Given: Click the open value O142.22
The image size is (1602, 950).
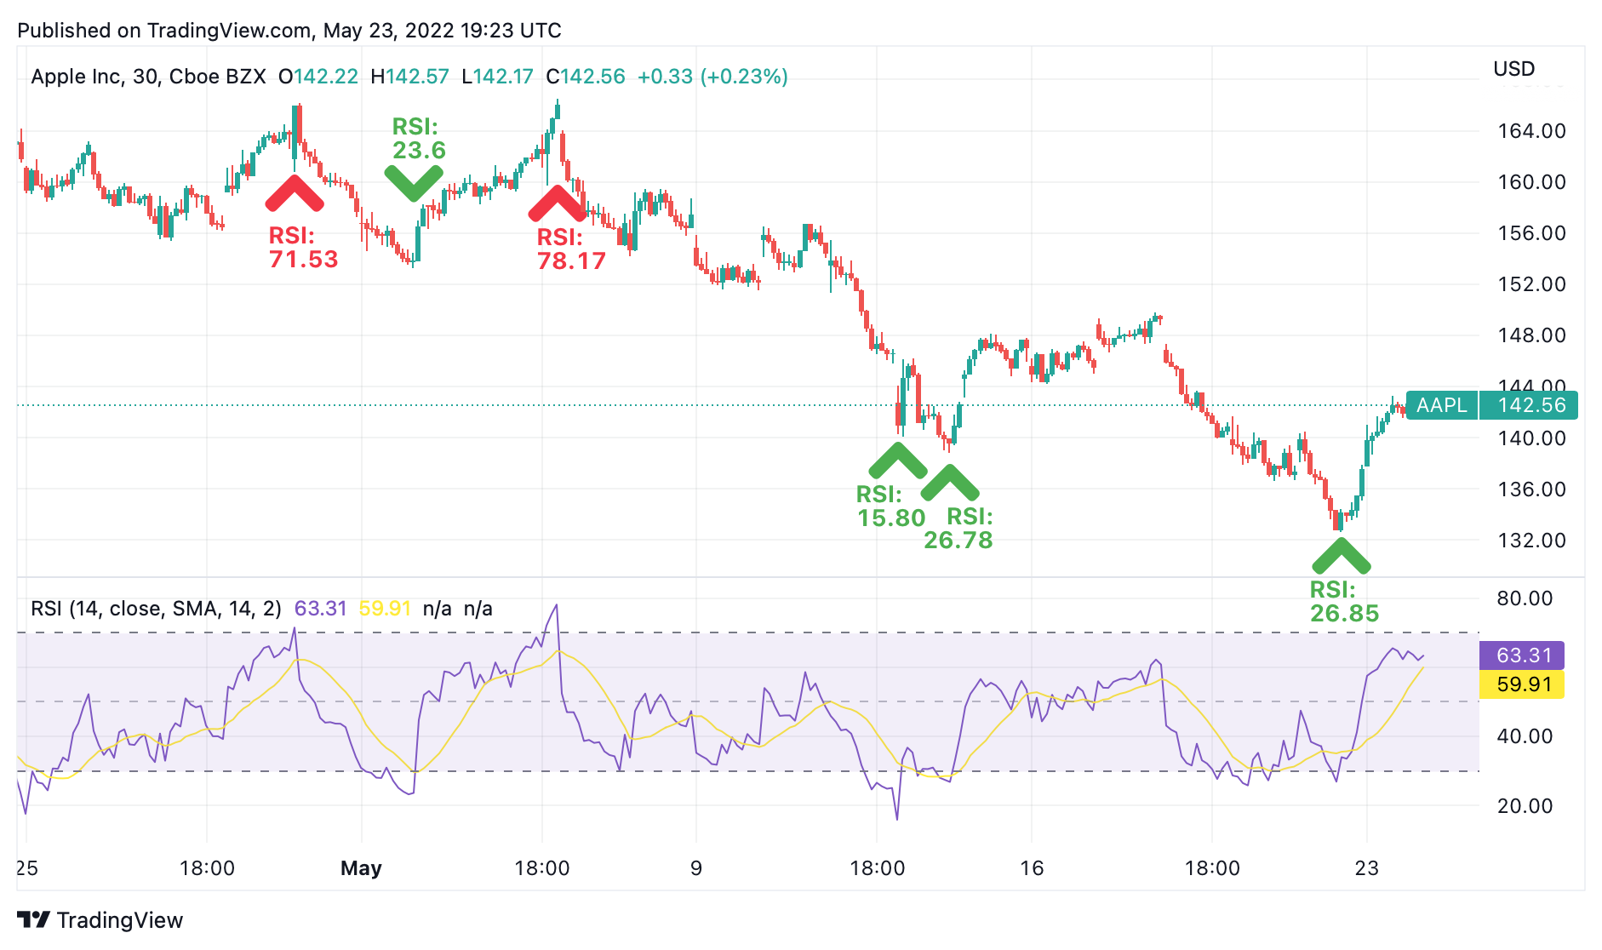Looking at the screenshot, I should [x=318, y=77].
